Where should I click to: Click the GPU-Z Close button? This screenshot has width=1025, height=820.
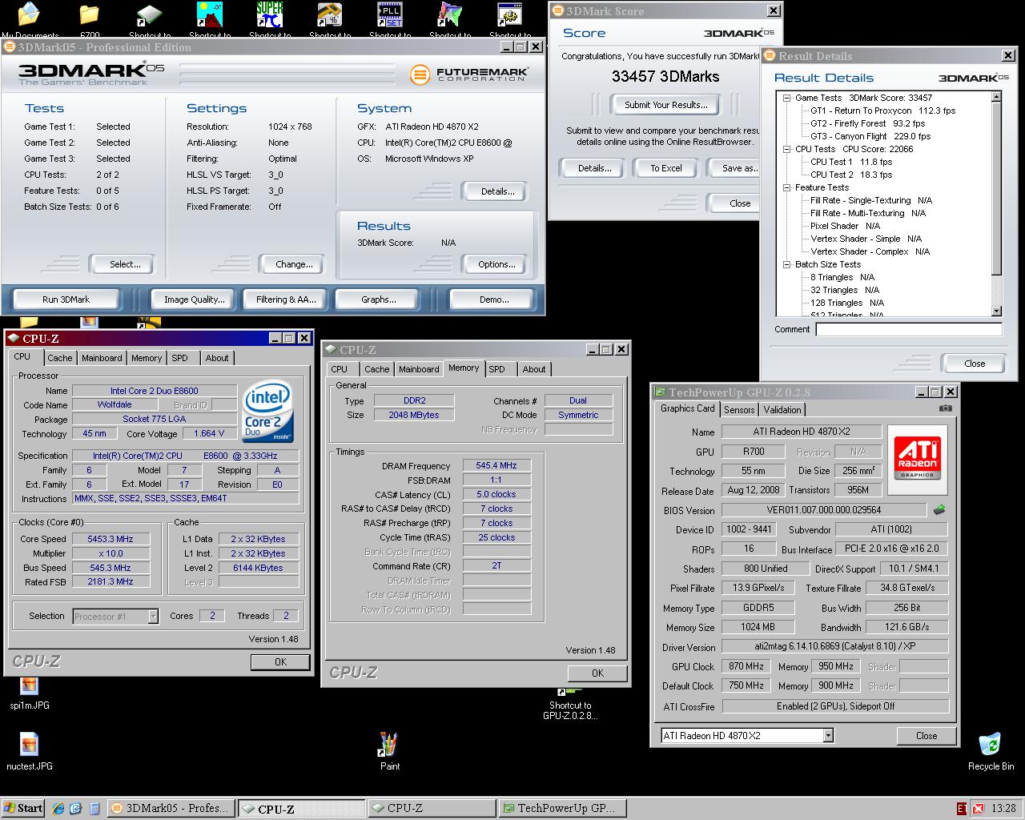tap(927, 736)
